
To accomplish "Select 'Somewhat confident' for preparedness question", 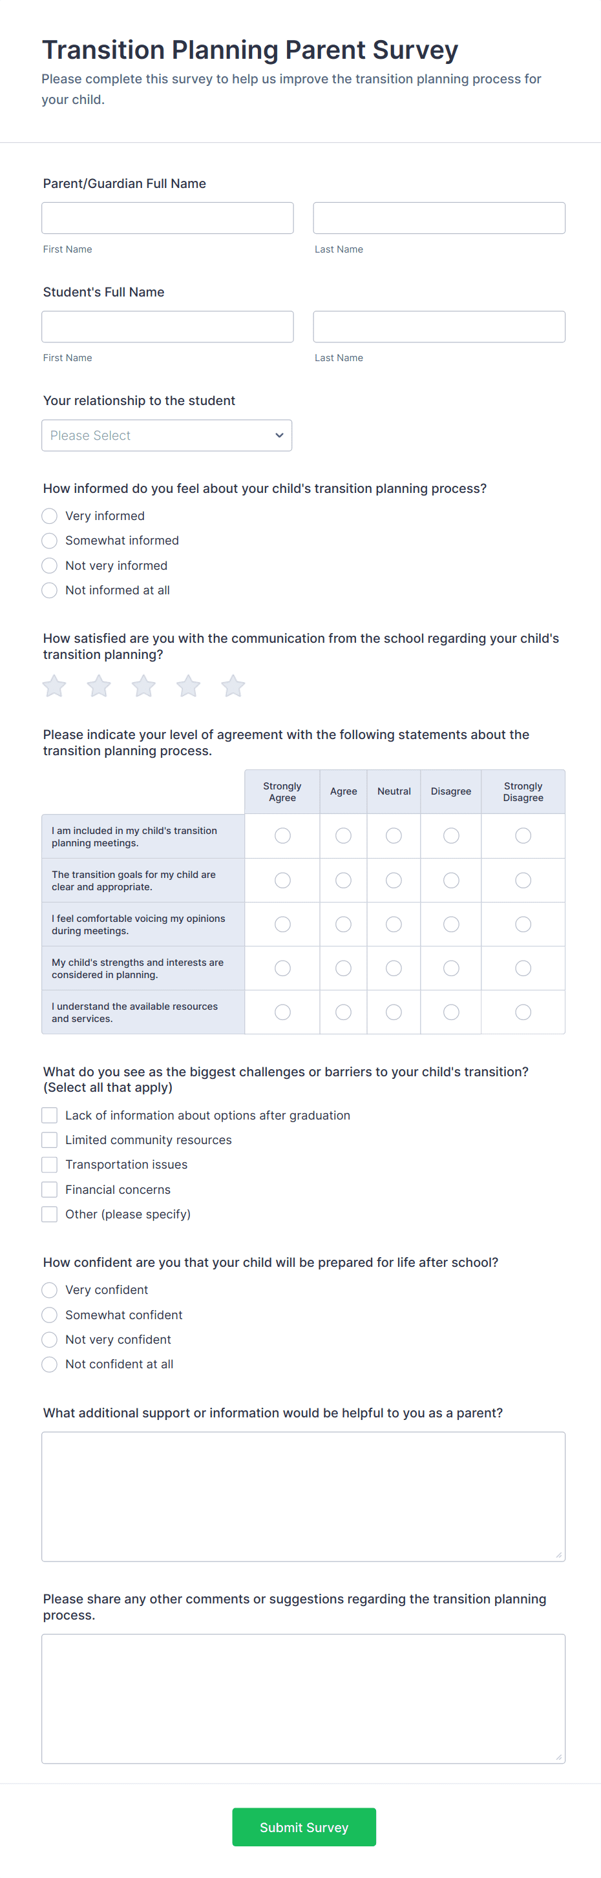I will 49,1315.
